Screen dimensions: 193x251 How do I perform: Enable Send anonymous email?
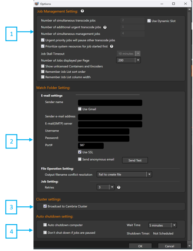[x=80, y=159]
